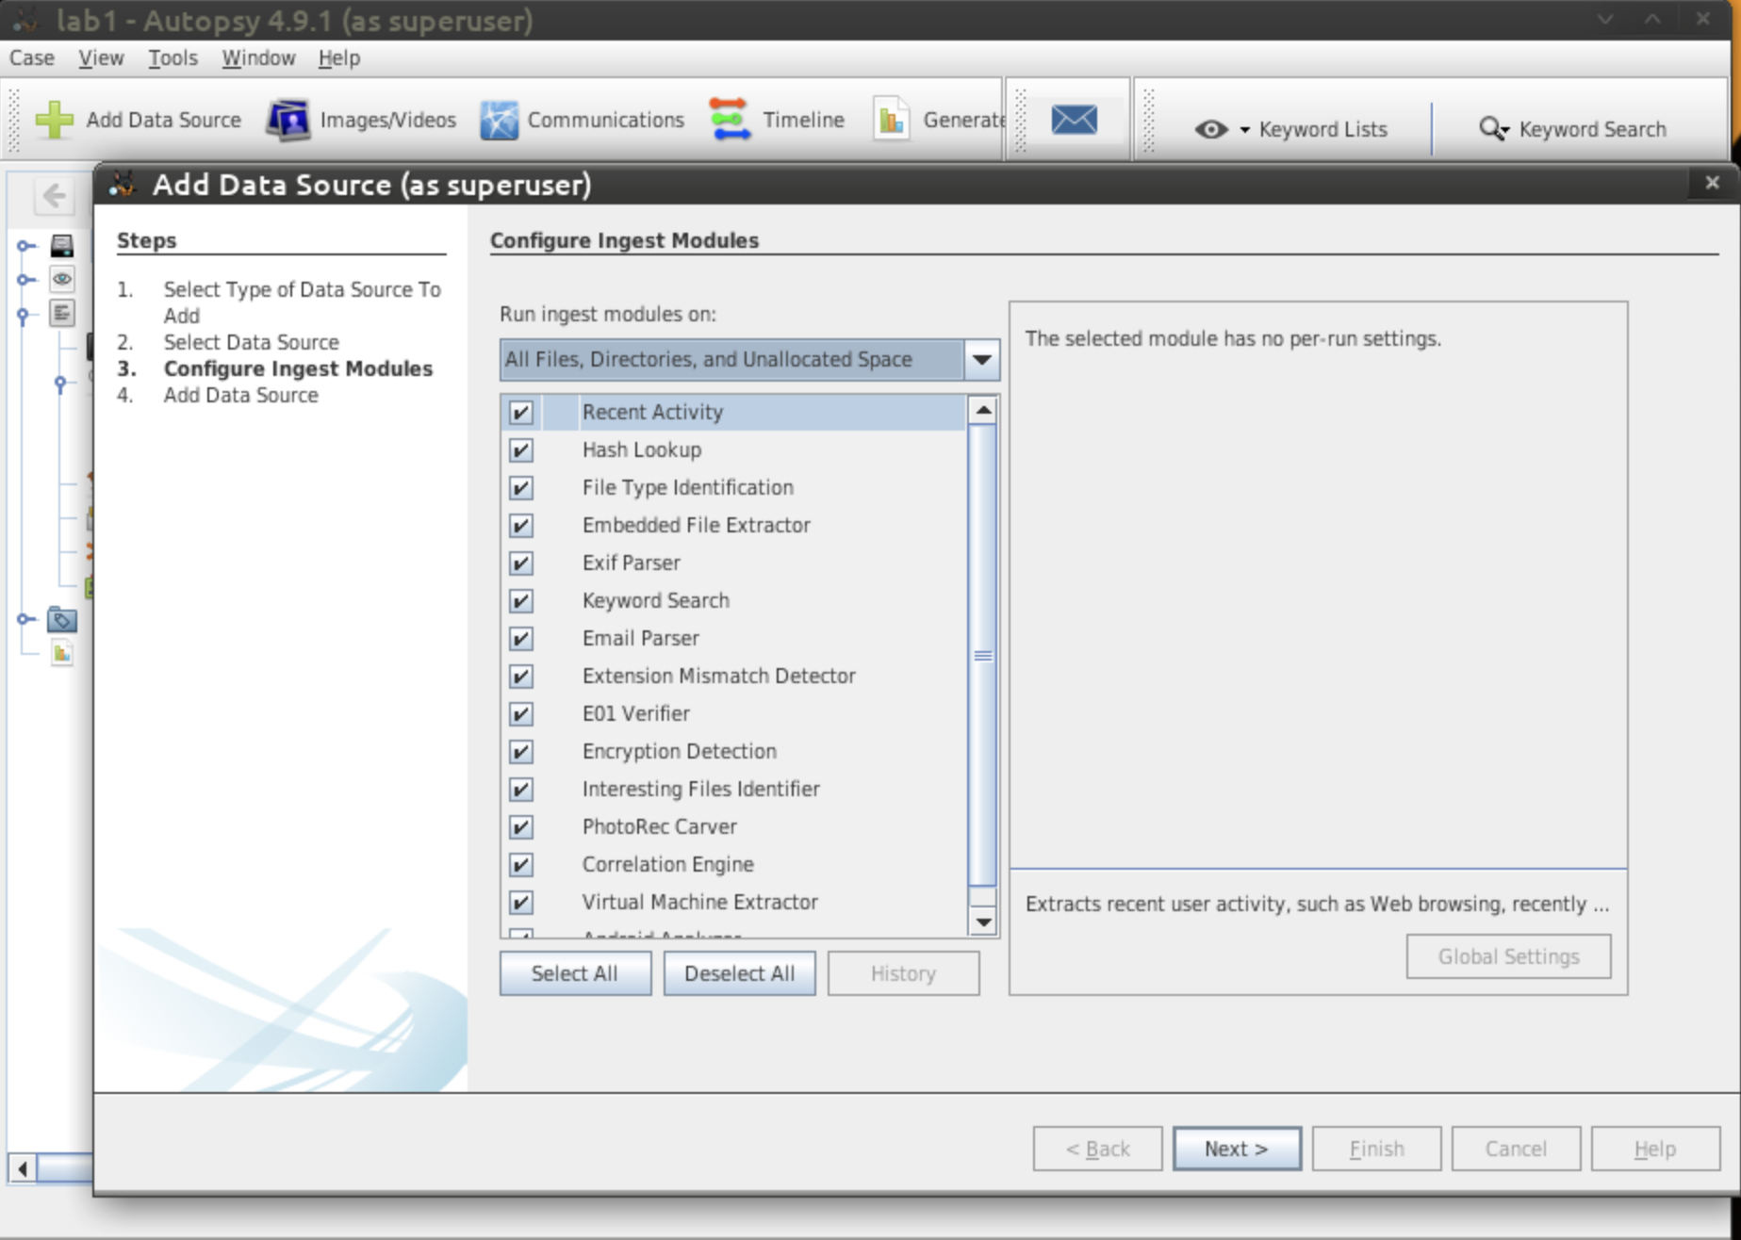Open the Help menu
1741x1240 pixels.
pyautogui.click(x=339, y=57)
